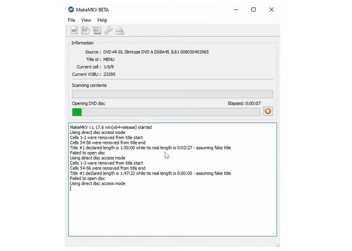This screenshot has width=352, height=251.
Task: Click the Elapsed: 0:00:07 label
Action: [x=244, y=103]
